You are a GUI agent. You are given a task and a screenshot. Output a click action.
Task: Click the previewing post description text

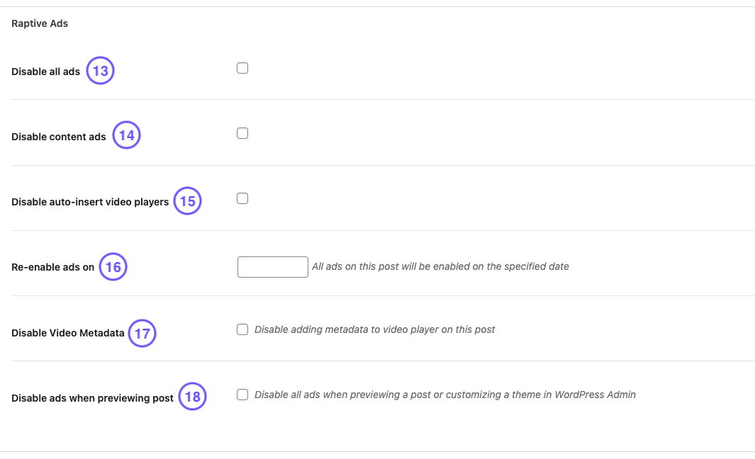tap(444, 395)
